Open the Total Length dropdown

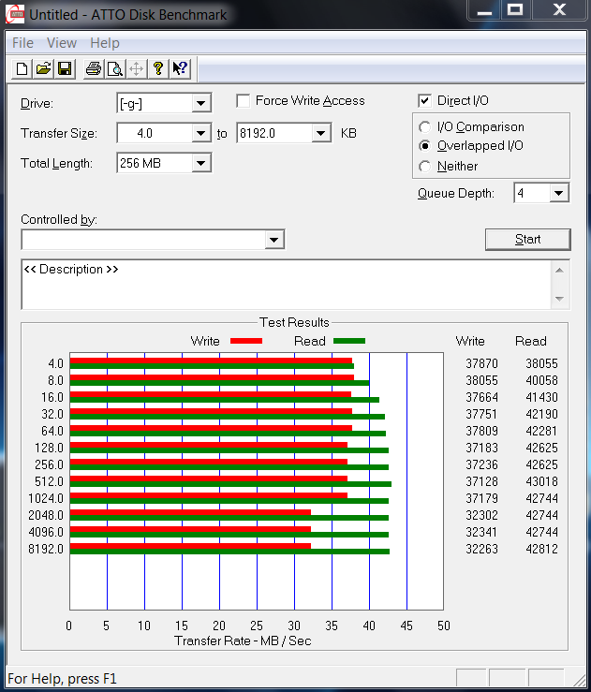(201, 164)
